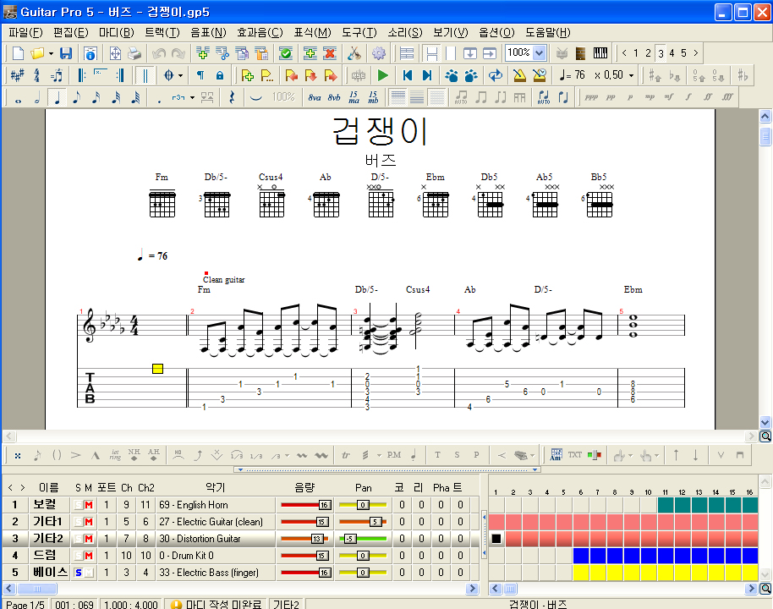Open the zoom 100% dropdown
Viewport: 773px width, 609px height.
540,52
